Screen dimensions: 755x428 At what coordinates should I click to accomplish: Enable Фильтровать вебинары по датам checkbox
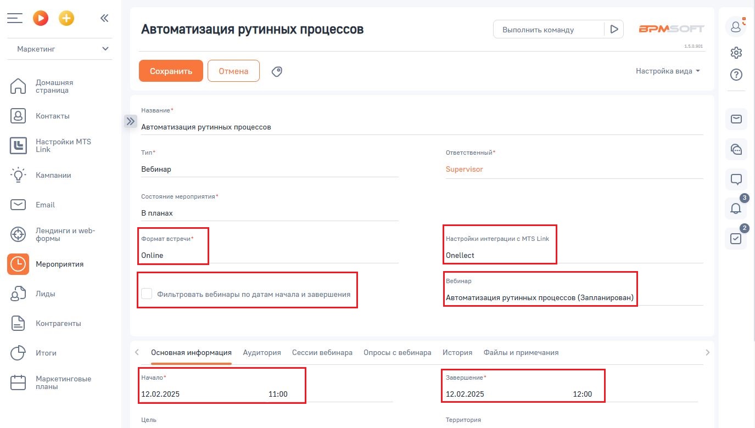coord(147,293)
